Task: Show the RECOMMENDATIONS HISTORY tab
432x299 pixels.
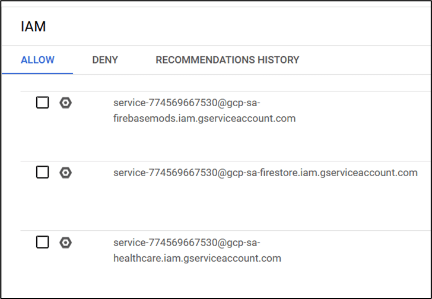Action: (x=227, y=60)
